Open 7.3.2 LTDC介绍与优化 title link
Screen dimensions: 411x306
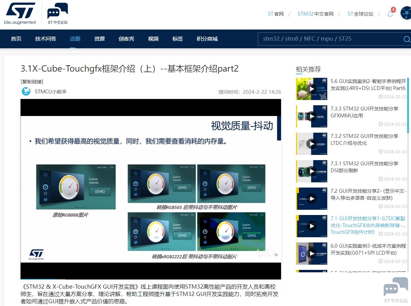coord(364,140)
